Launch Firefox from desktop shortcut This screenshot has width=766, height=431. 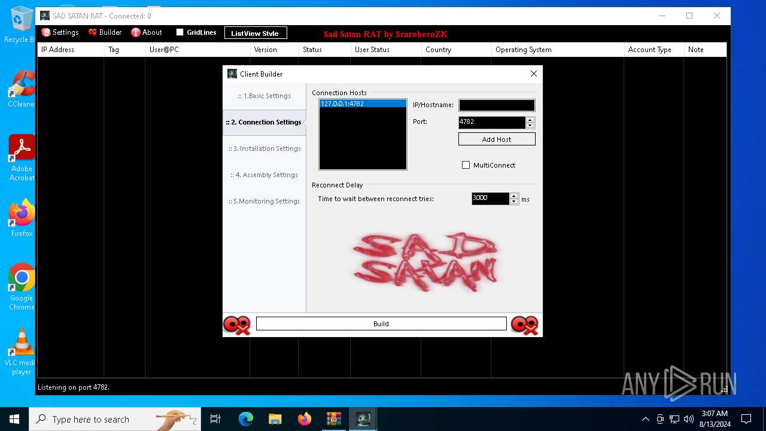coord(22,218)
